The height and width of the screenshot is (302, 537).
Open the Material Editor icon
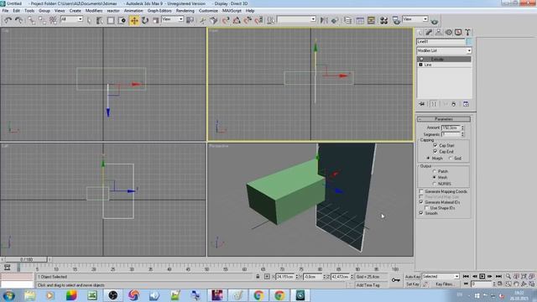pos(384,20)
